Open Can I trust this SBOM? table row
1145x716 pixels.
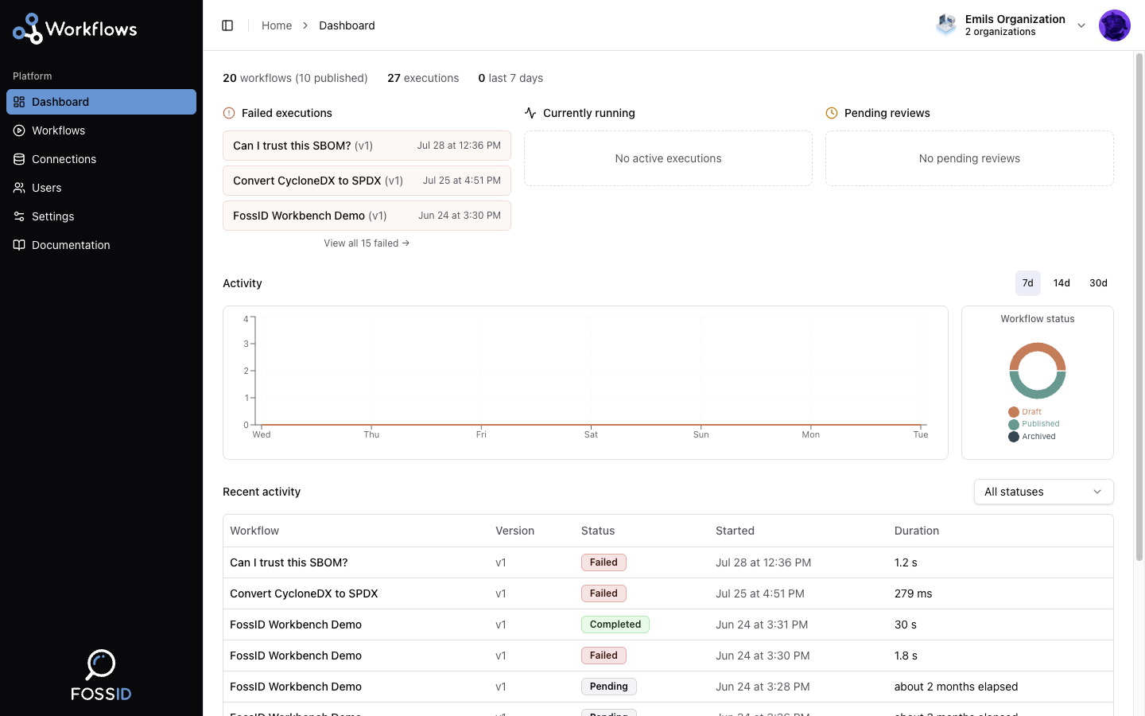click(668, 562)
